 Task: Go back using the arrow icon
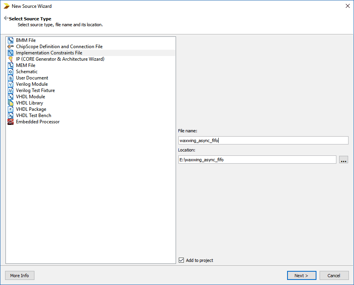6,18
